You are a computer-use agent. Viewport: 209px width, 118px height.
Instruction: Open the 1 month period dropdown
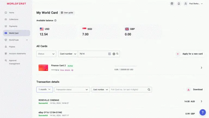pyautogui.click(x=45, y=89)
